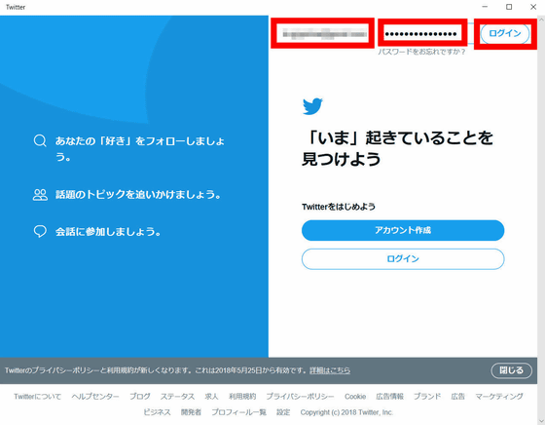
Task: Open the 開発者 footer link
Action: 191,412
